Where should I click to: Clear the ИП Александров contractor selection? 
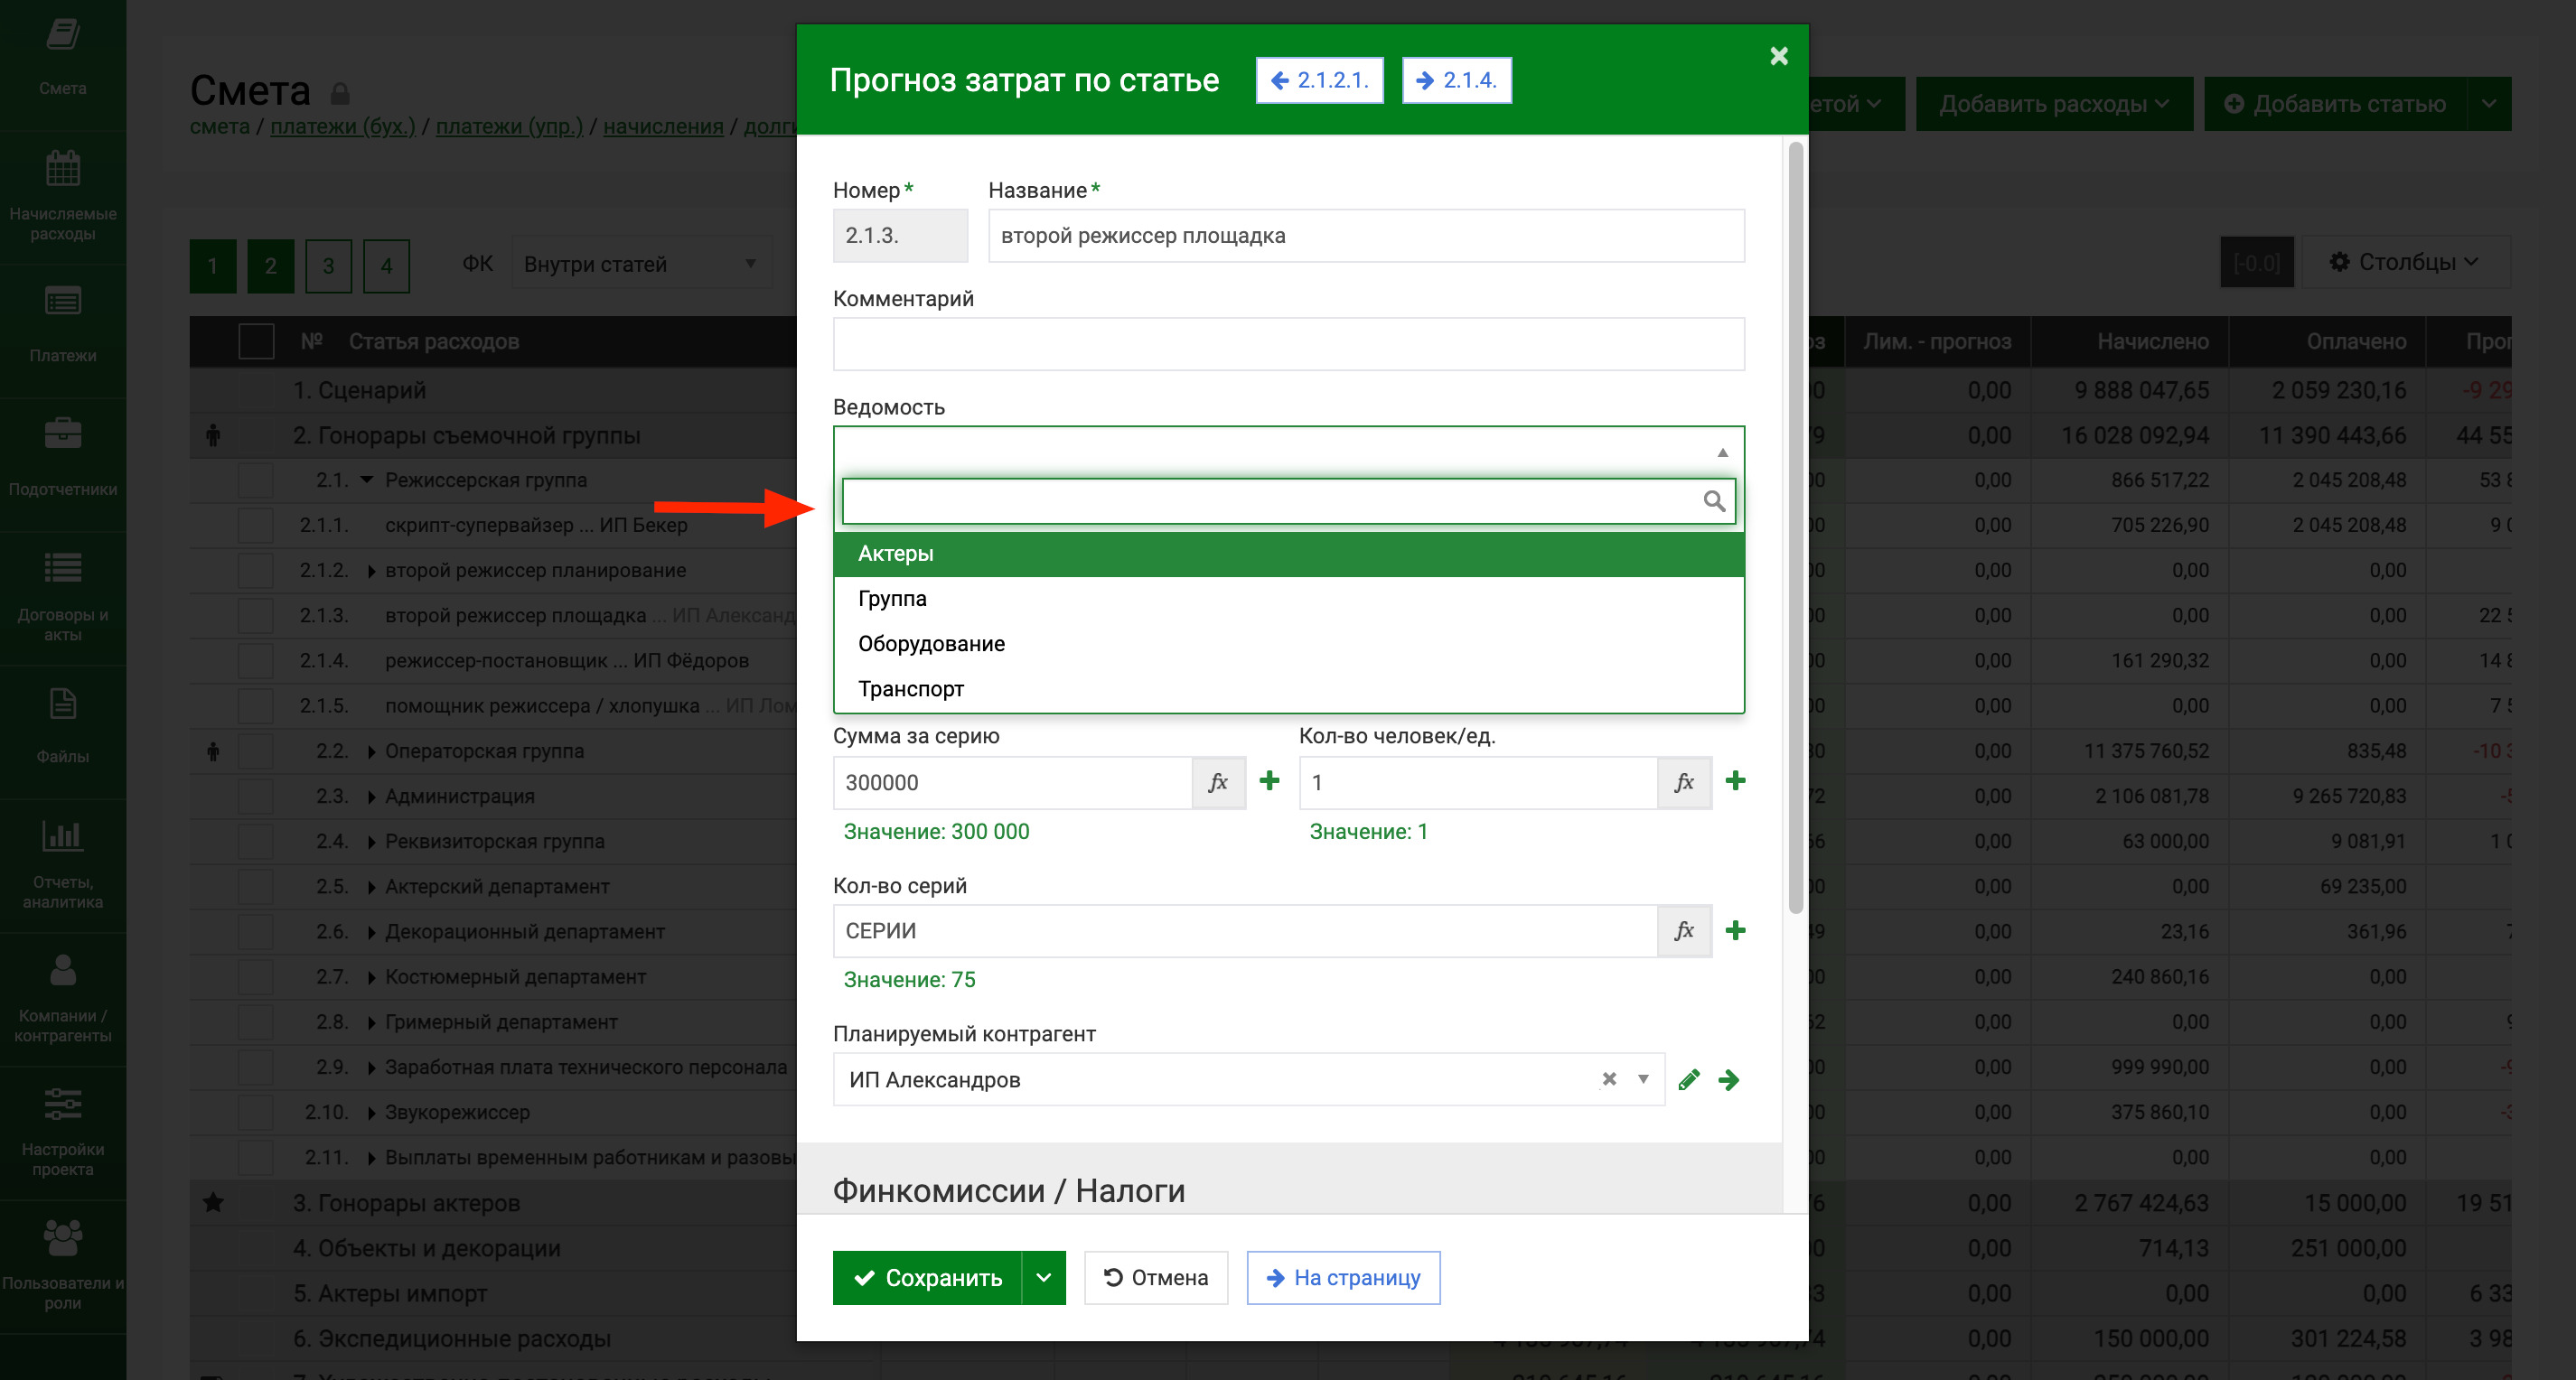(1609, 1079)
